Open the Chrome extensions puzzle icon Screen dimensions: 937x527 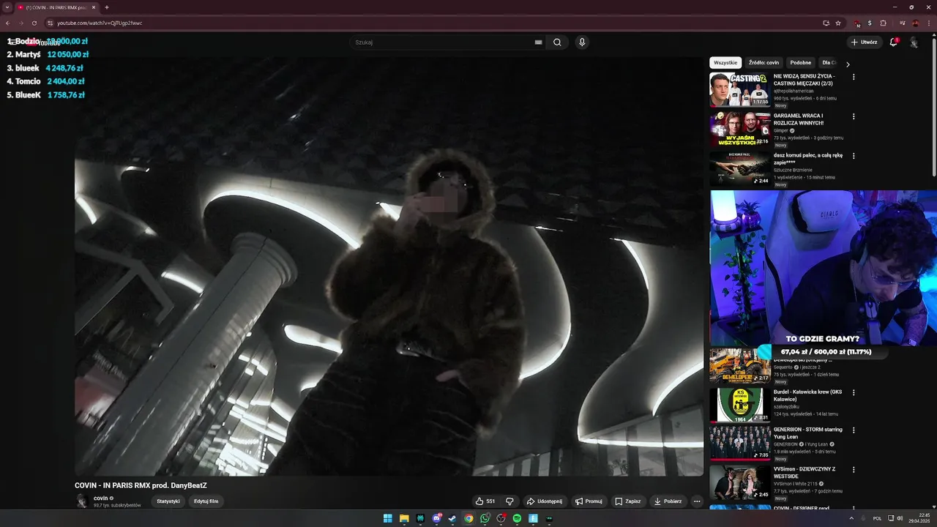pyautogui.click(x=883, y=23)
